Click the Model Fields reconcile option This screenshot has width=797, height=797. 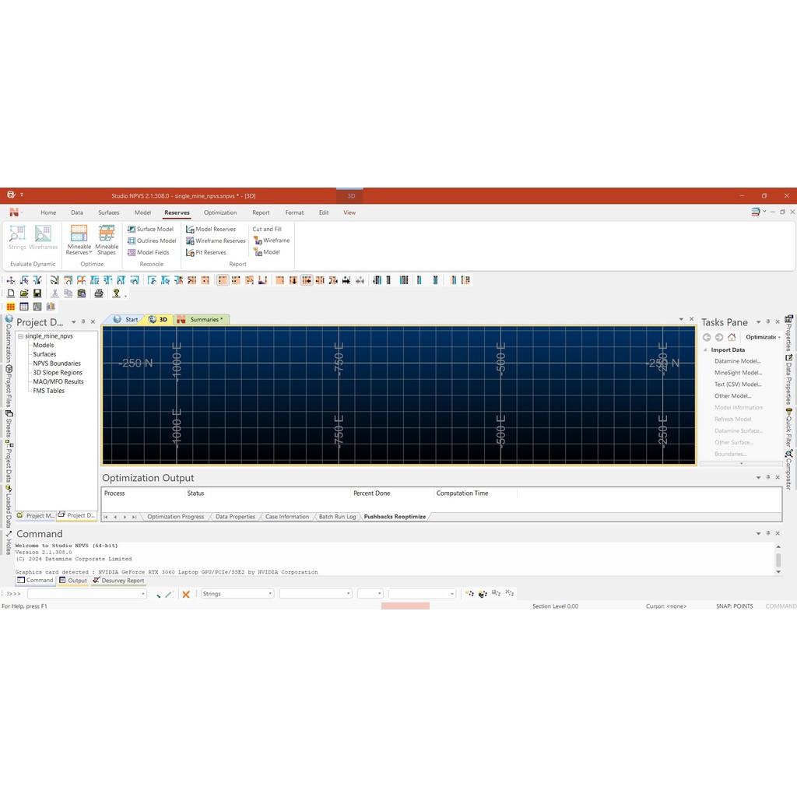click(x=149, y=253)
